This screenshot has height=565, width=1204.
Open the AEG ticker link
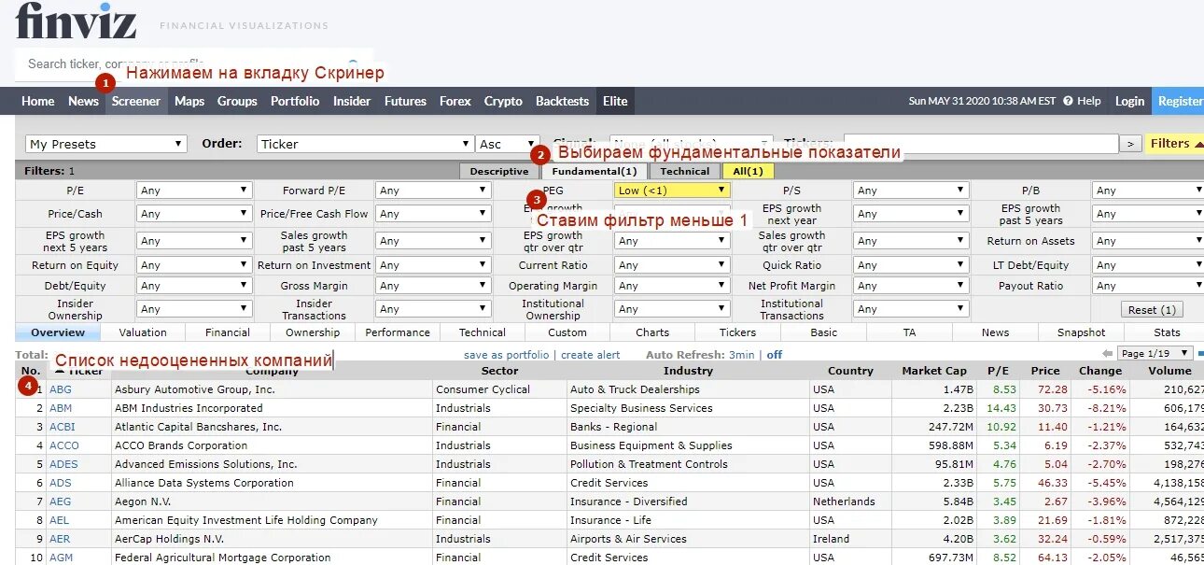[x=60, y=501]
